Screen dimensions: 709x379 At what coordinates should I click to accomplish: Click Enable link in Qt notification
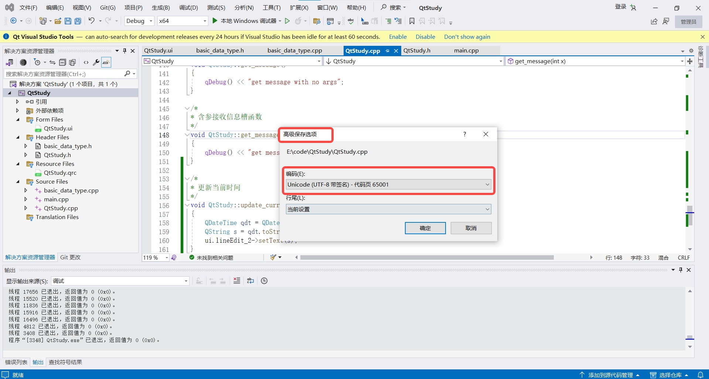(398, 37)
